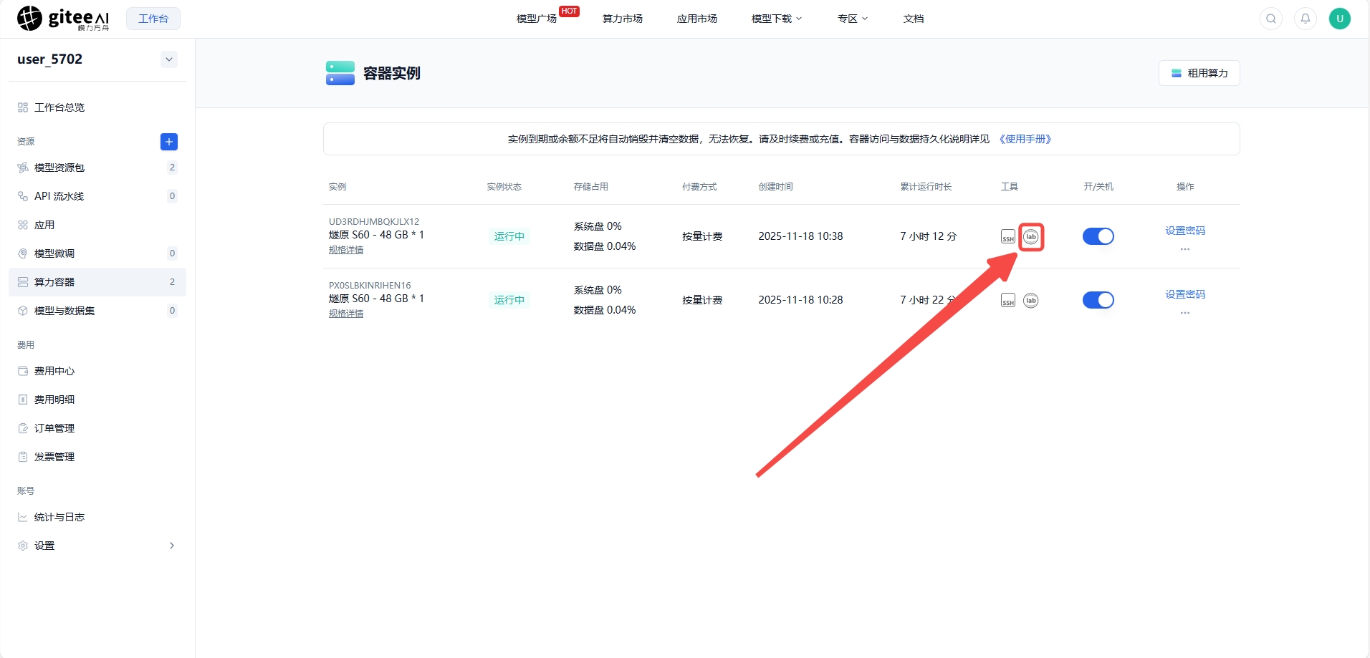
Task: Click the 实例状态 column header
Action: [504, 187]
